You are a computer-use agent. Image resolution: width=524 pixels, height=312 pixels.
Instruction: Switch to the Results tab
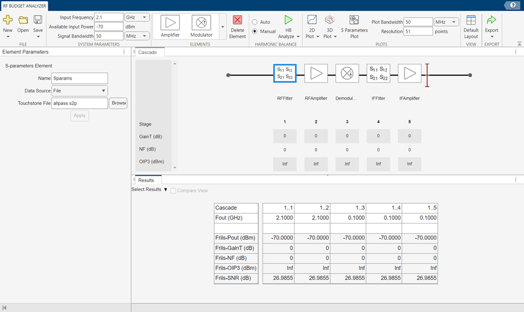coord(146,180)
